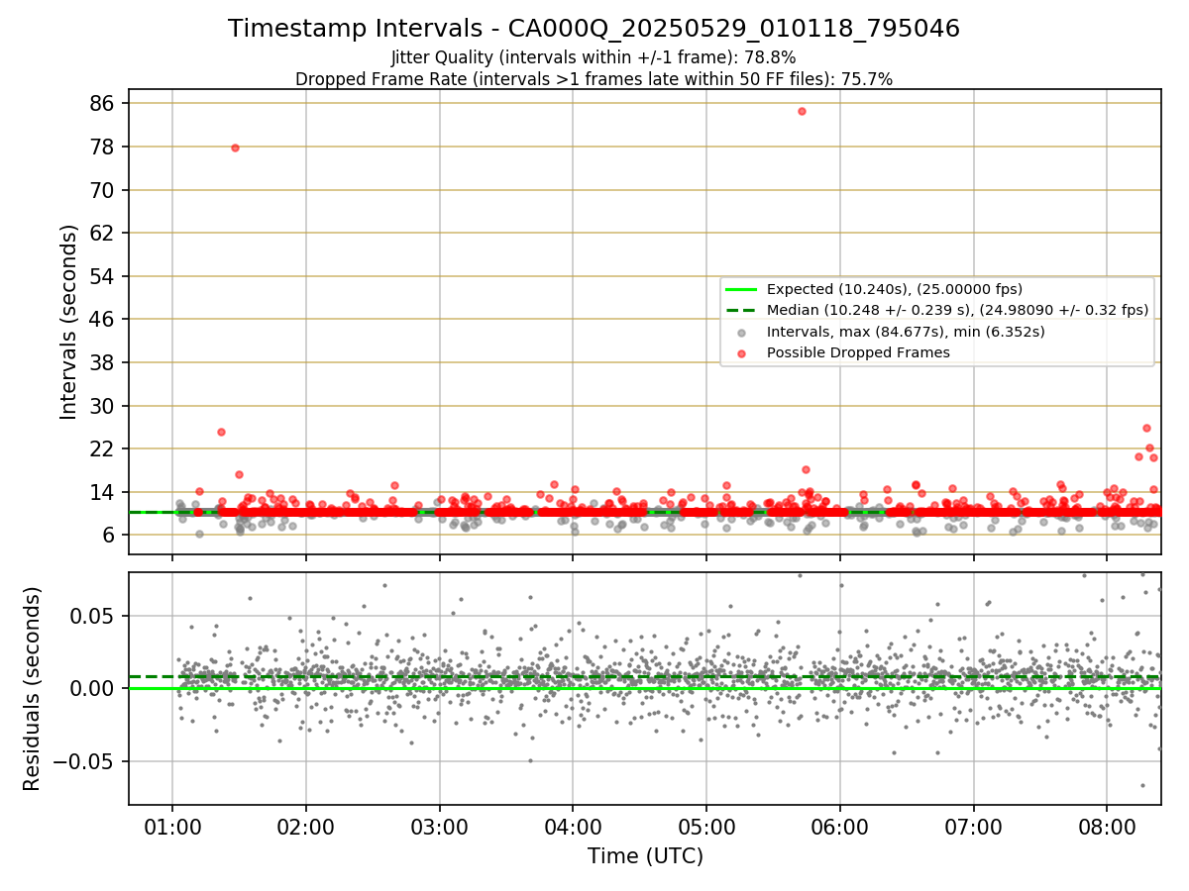Click the "Median (10.248 +/- 0.239 s)" legend entry
Viewport: 1189px width, 891px height.
[957, 310]
